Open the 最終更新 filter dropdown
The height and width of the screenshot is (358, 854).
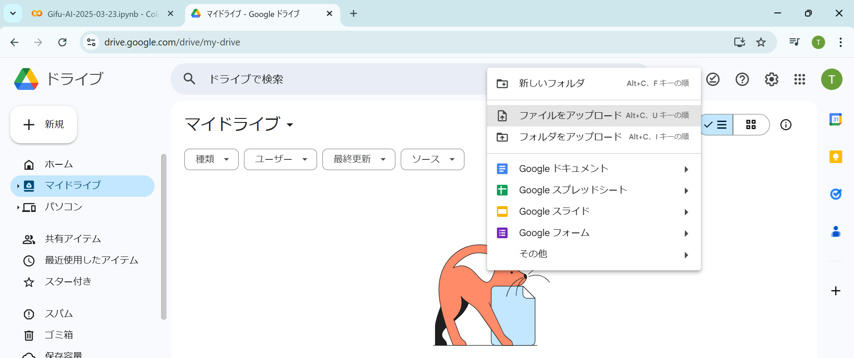pos(359,159)
